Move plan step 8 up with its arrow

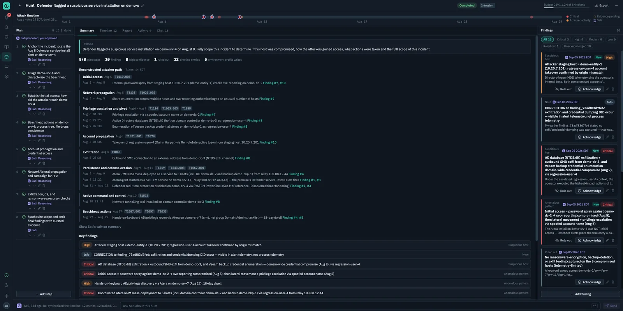pyautogui.click(x=30, y=235)
